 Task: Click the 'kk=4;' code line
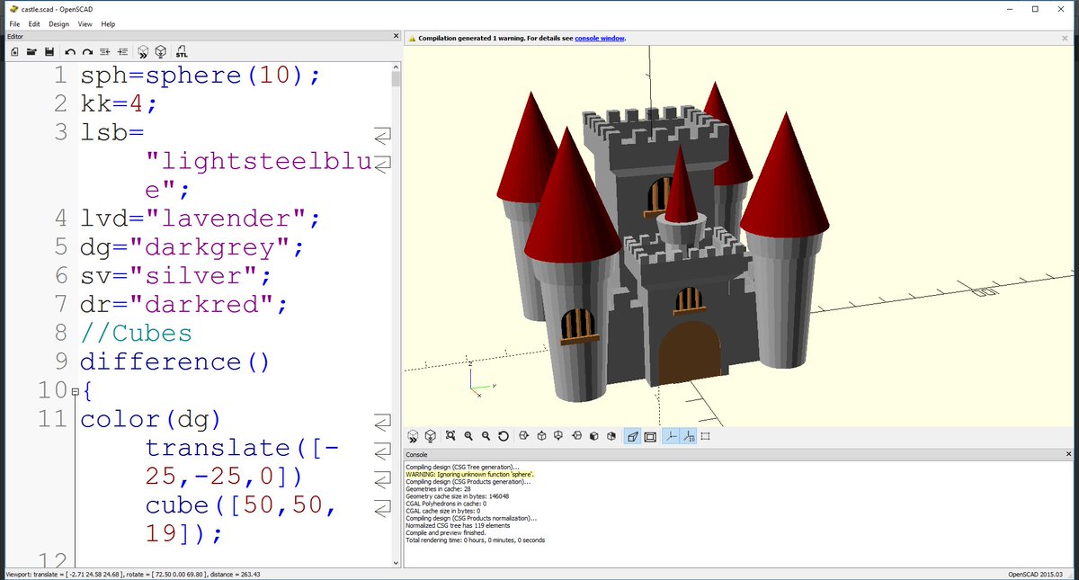119,103
